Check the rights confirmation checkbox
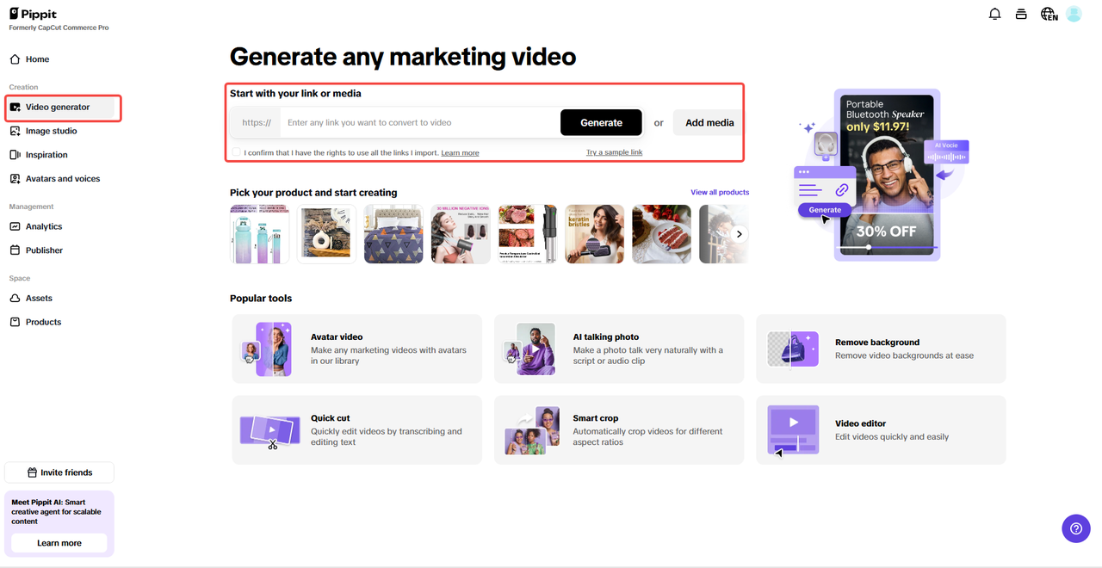The image size is (1102, 568). coord(236,151)
